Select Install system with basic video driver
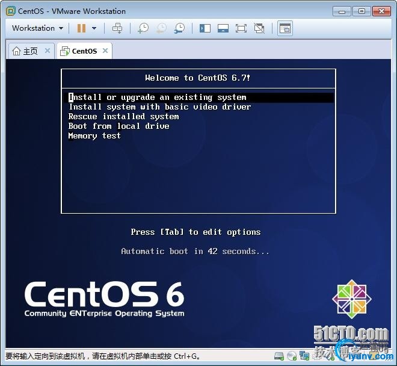This screenshot has width=397, height=366. [x=160, y=107]
